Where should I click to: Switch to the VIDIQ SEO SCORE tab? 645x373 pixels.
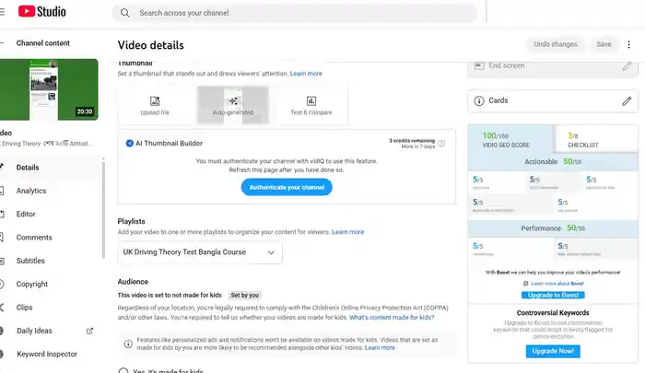point(510,140)
